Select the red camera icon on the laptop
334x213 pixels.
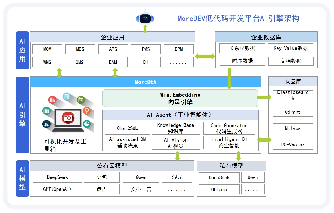(68, 117)
